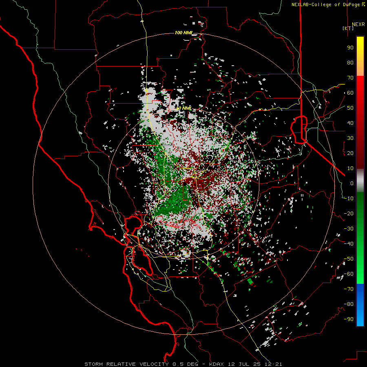Click the 80 value on velocity scale

(x=350, y=62)
